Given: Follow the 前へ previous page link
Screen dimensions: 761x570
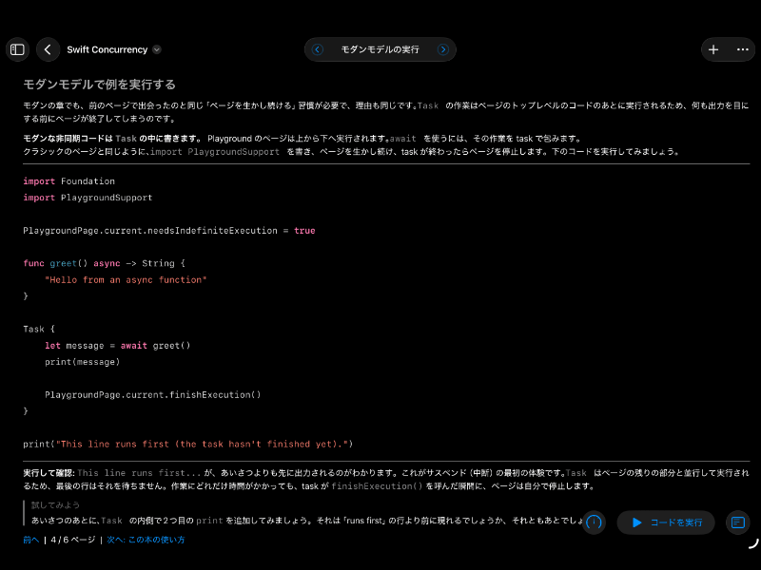Looking at the screenshot, I should point(30,540).
